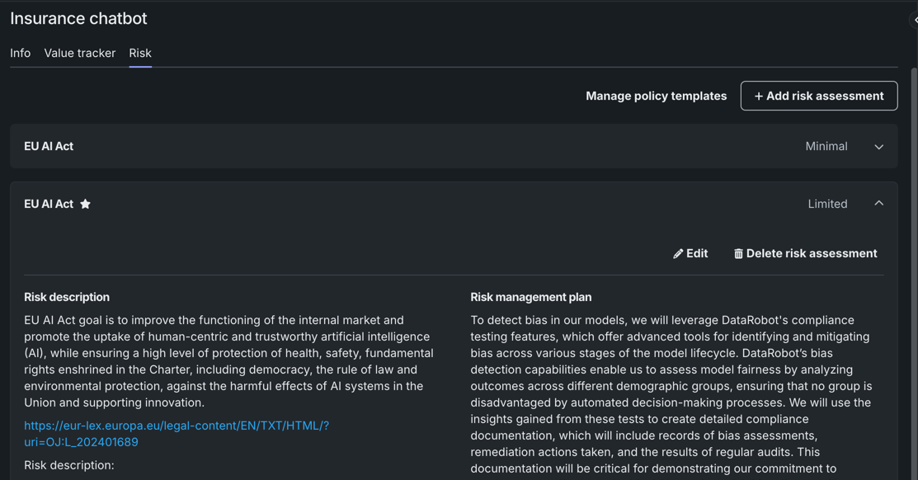Screen dimensions: 918x480
Task: Click the trash can delete icon
Action: point(738,254)
